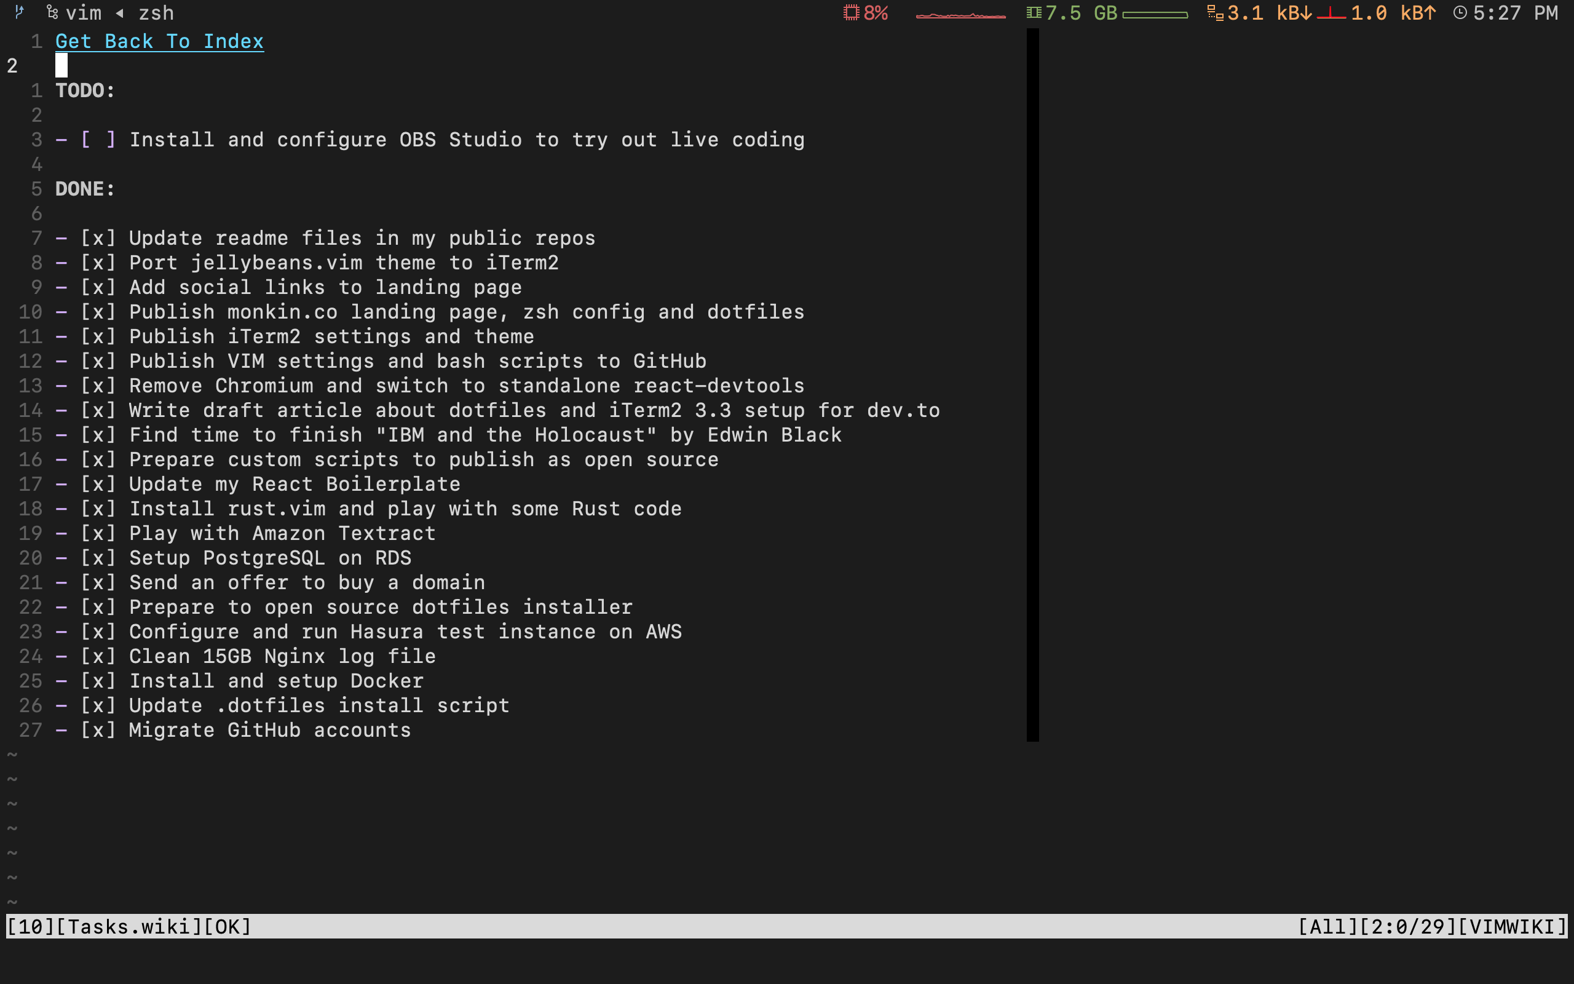Click the git branch icon in status bar
Image resolution: width=1574 pixels, height=984 pixels.
(20, 12)
